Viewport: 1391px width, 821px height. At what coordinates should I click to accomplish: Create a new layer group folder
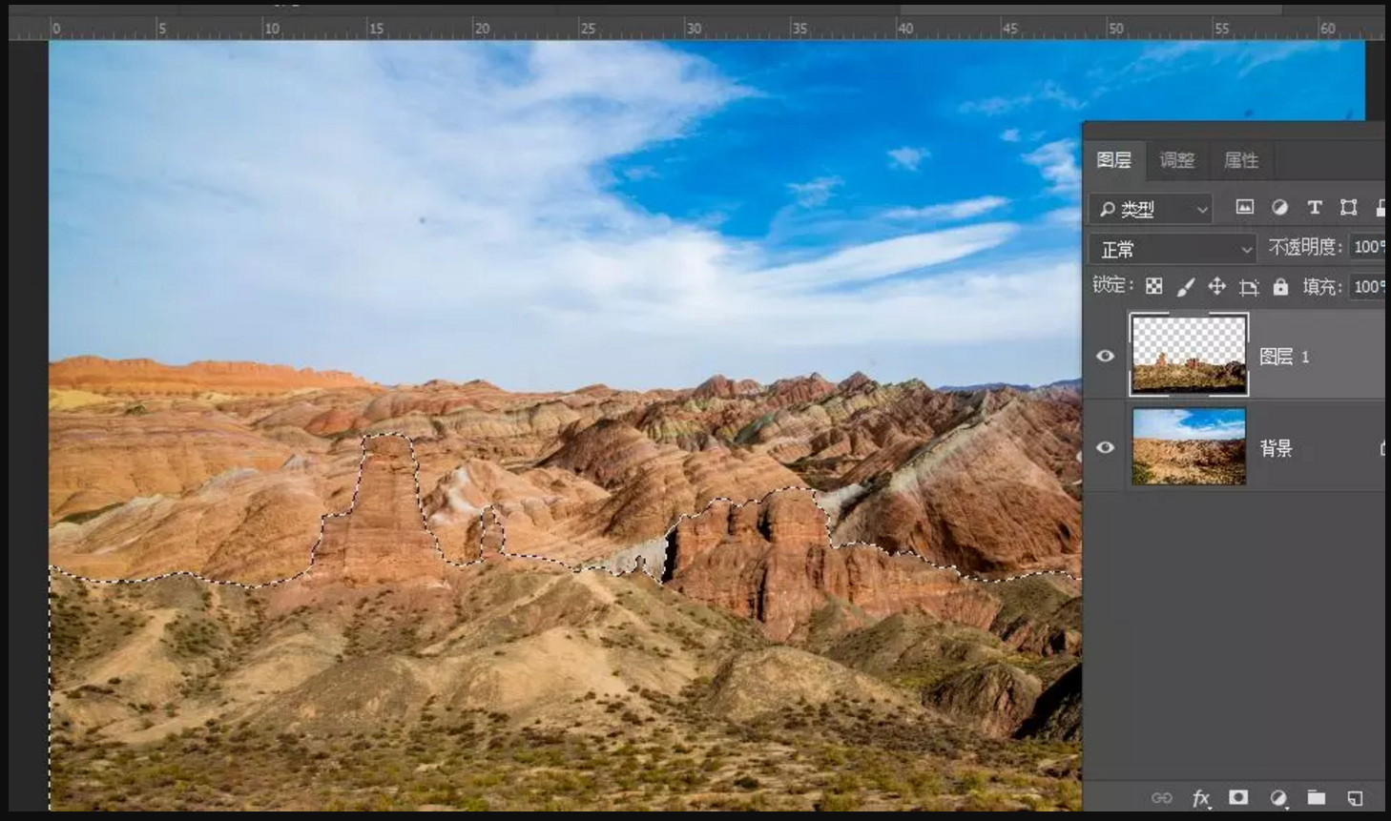coord(1316,798)
